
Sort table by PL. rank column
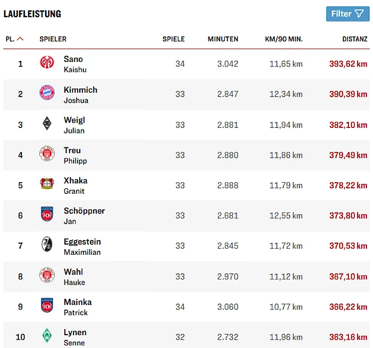(x=14, y=39)
